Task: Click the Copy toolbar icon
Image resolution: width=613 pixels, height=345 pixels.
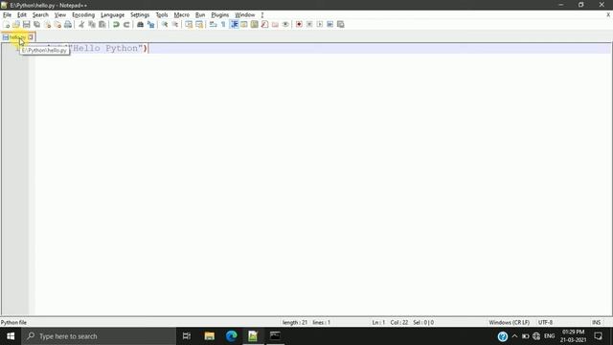Action: click(92, 24)
